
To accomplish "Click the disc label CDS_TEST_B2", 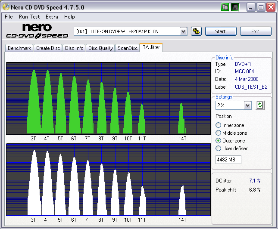I will [251, 87].
